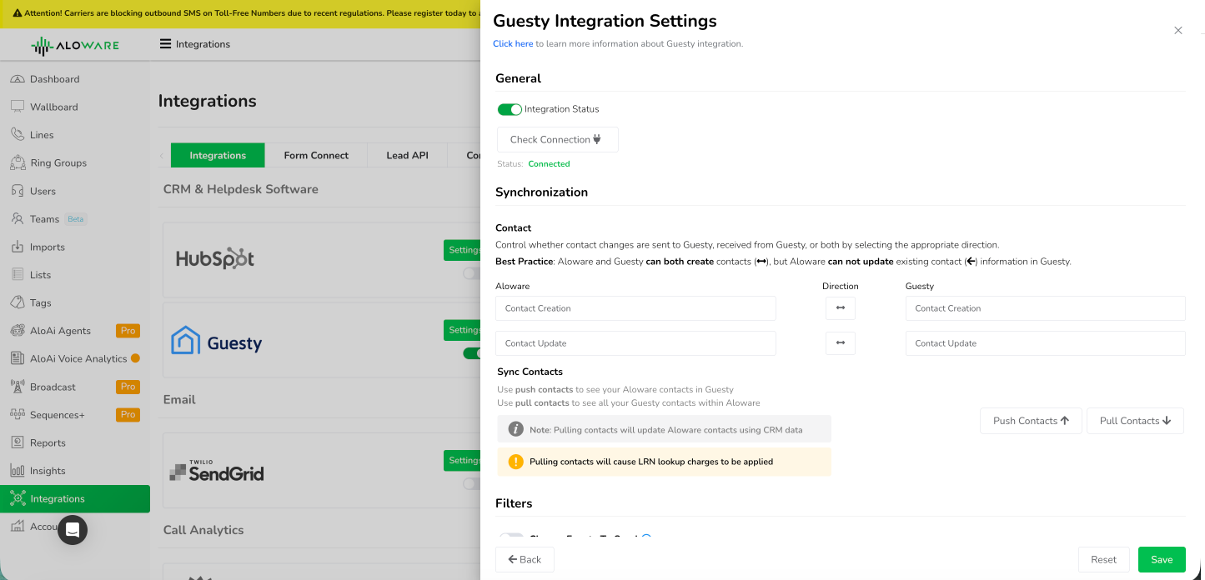
Task: Click the Tags icon in sidebar
Action: [17, 302]
